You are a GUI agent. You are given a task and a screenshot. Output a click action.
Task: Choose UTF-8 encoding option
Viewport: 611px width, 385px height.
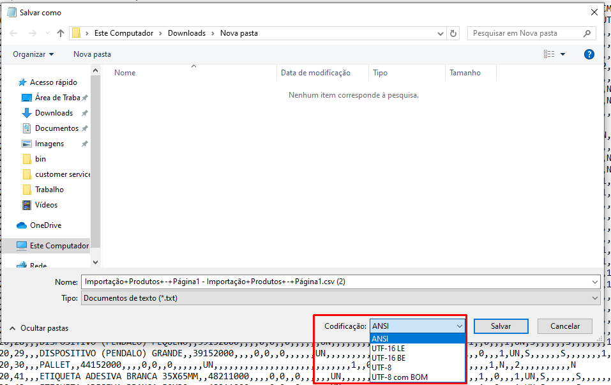[x=418, y=368]
